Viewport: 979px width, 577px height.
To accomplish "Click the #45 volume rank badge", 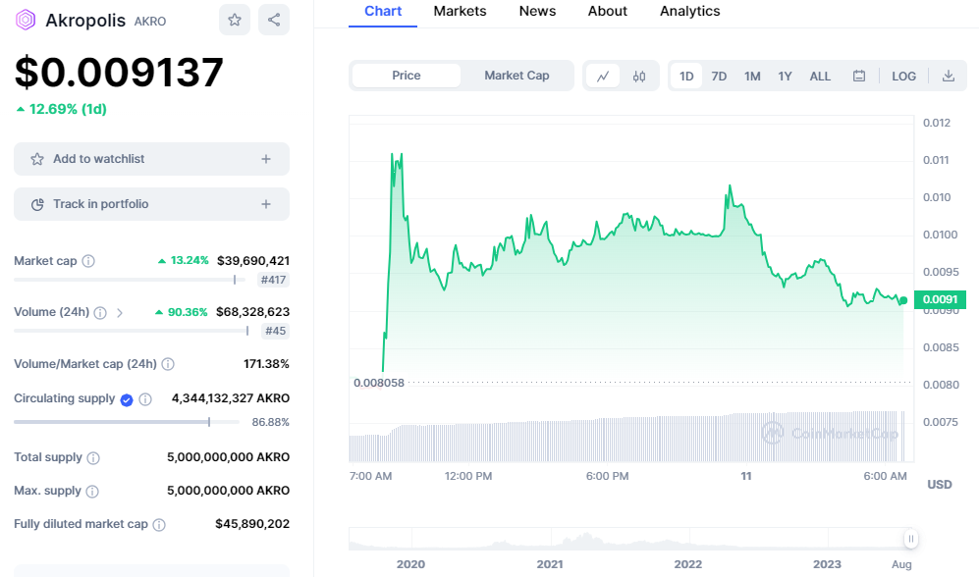I will coord(275,332).
